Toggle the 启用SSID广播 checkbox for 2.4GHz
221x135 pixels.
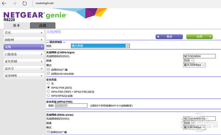pyautogui.click(x=48, y=69)
